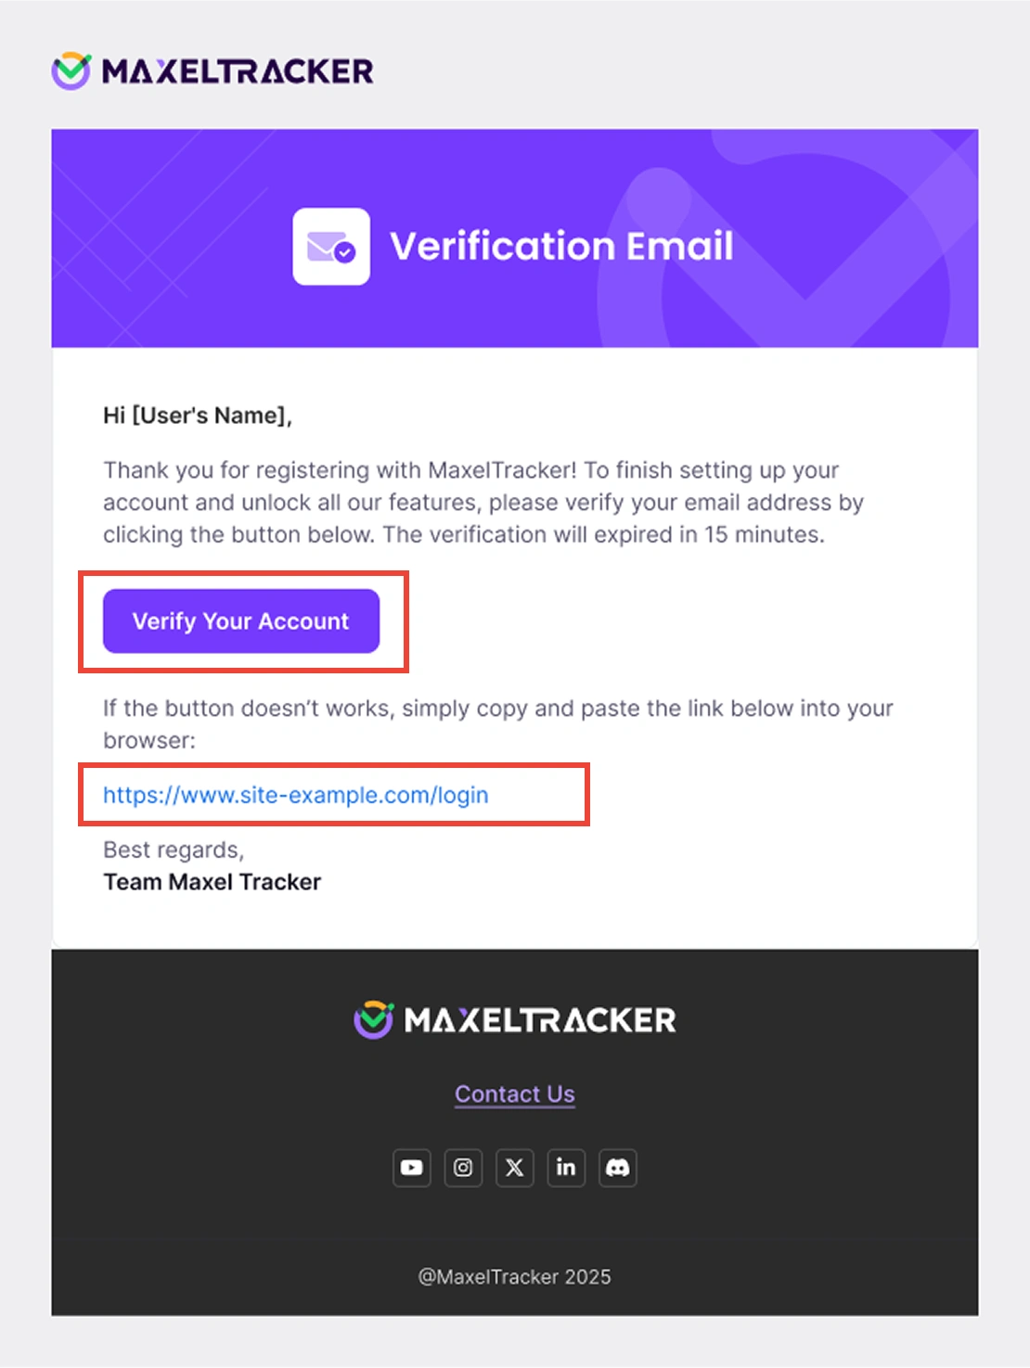Open the X (Twitter) social icon
This screenshot has width=1030, height=1368.
coord(515,1168)
